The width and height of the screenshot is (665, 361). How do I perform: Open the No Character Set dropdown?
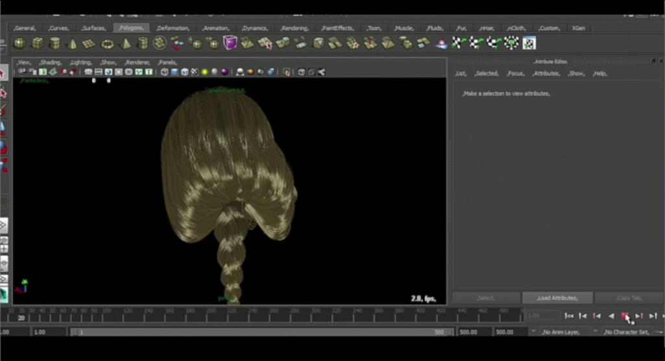coord(626,332)
